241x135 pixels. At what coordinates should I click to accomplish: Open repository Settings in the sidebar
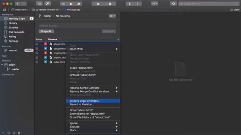pyautogui.click(x=14, y=41)
